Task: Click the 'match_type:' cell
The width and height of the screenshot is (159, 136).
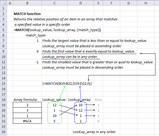Action: 36,35
